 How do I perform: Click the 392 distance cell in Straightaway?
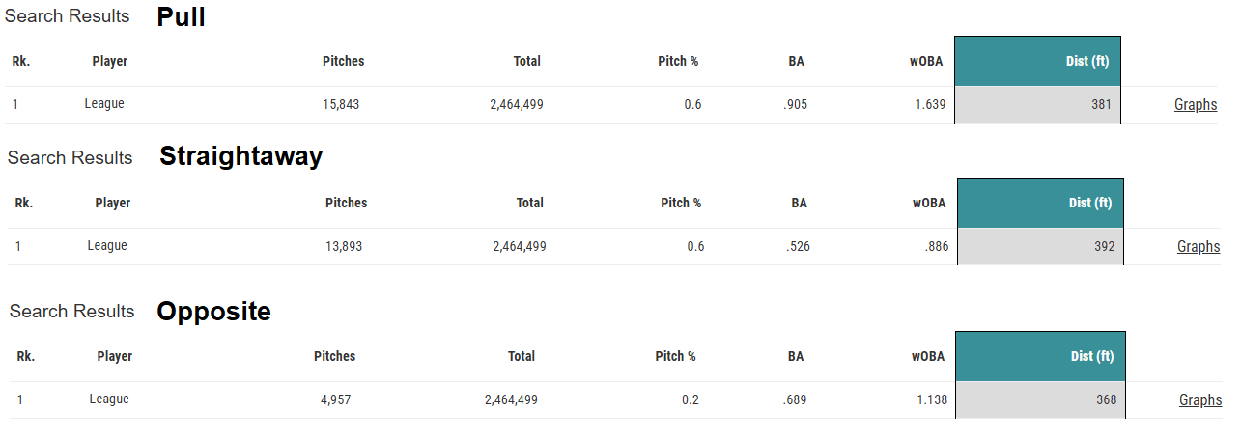(x=1104, y=247)
